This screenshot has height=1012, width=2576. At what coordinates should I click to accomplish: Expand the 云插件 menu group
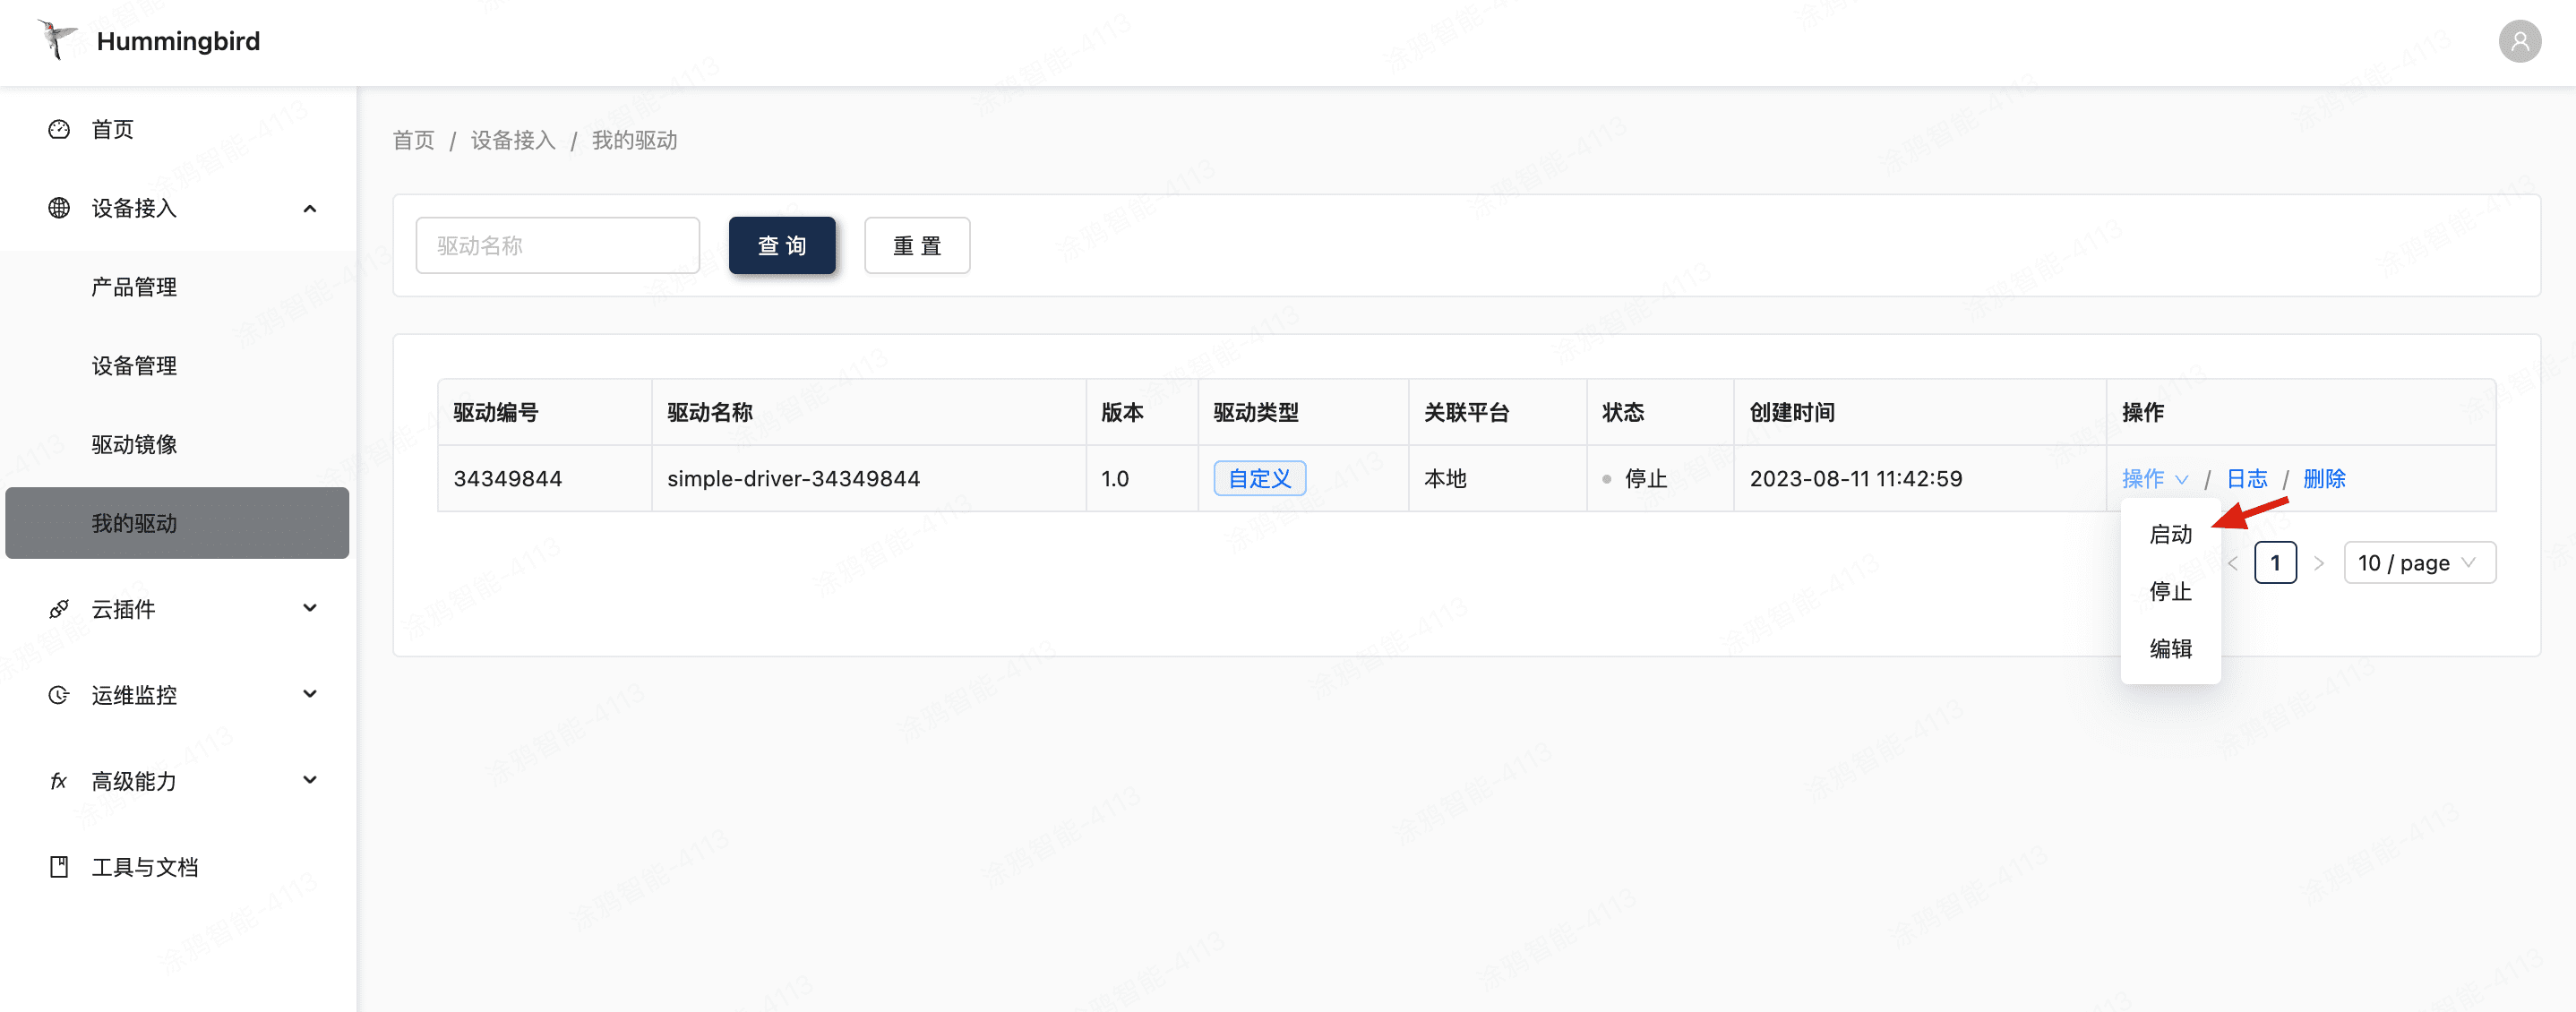[309, 608]
